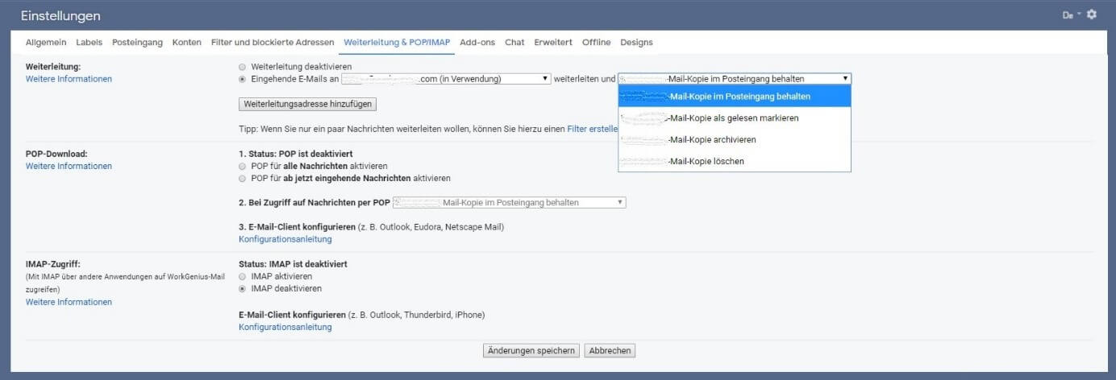Switch to the Allgemein tab

tap(46, 42)
